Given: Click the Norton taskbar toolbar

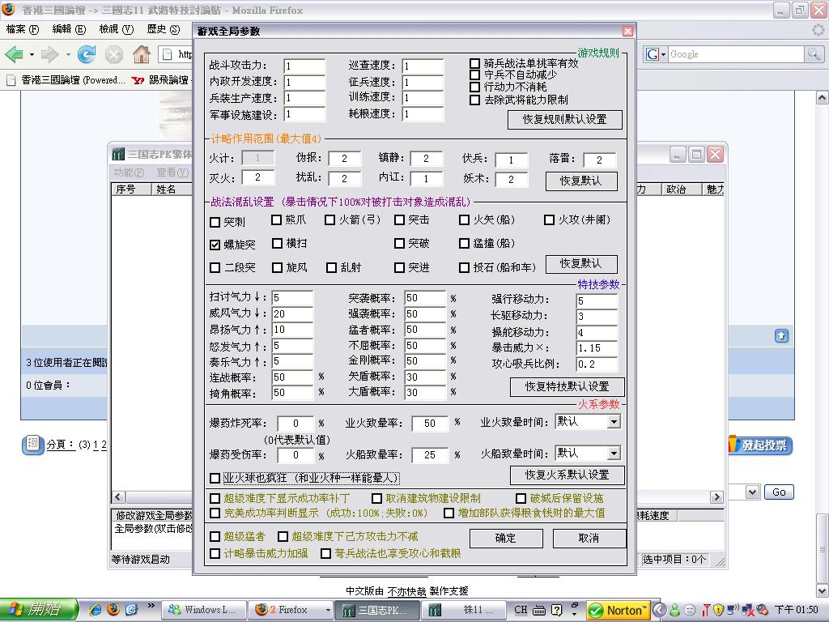Looking at the screenshot, I should (x=618, y=611).
